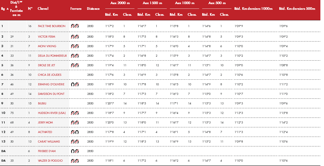Select the 2850 distance for FRISBEE D'AM
The image size is (324, 166).
coord(90,151)
